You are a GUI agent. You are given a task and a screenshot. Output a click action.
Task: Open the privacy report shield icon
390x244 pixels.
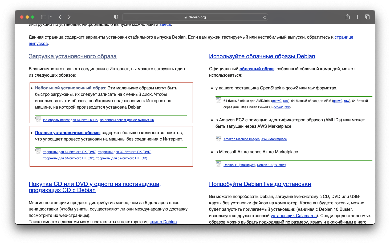(116, 17)
